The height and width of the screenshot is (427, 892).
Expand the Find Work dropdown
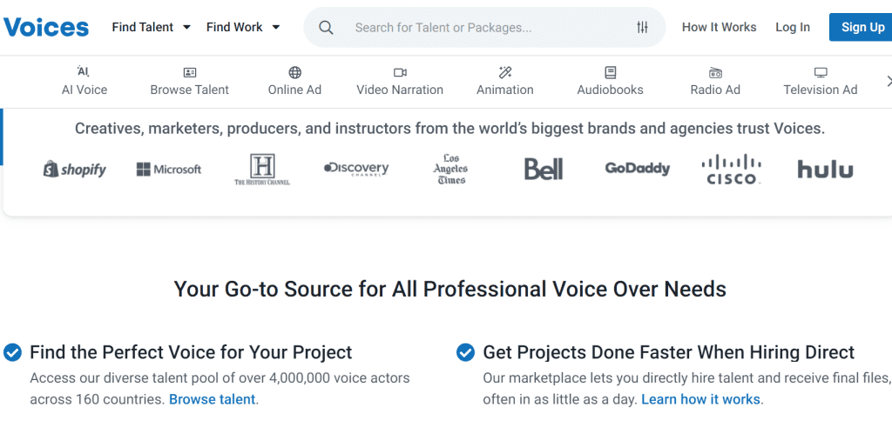tap(243, 27)
